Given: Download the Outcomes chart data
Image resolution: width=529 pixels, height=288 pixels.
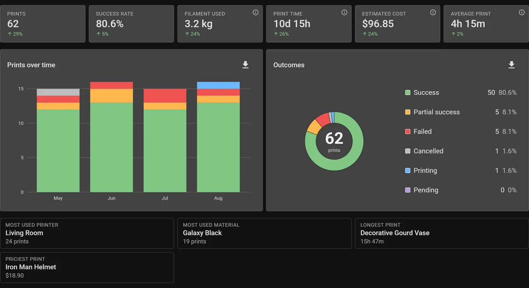Looking at the screenshot, I should coord(511,65).
